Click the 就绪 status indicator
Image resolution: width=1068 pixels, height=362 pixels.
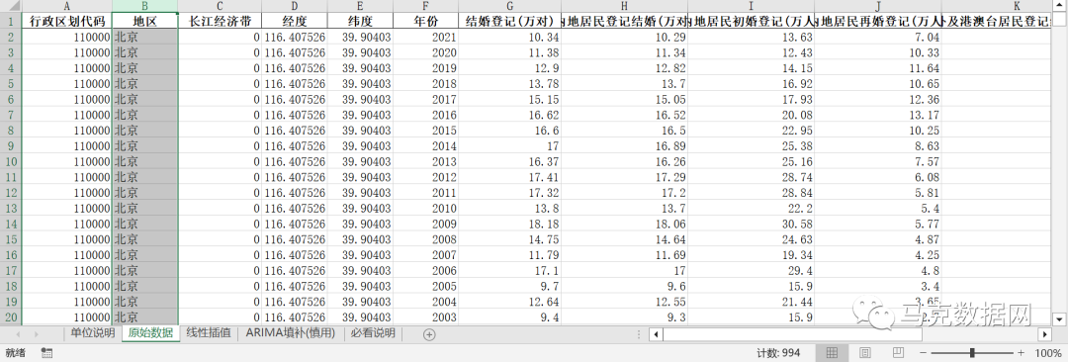click(x=14, y=352)
